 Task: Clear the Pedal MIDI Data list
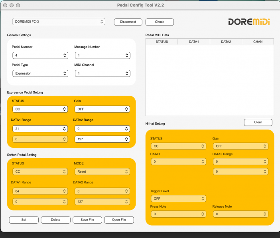[258, 122]
